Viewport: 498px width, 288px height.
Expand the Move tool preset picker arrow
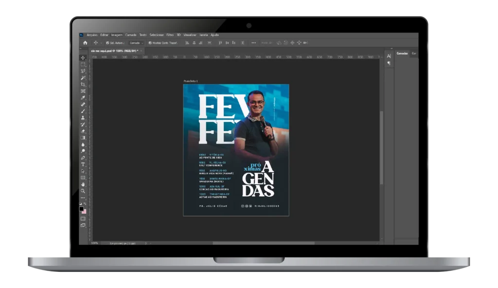click(101, 43)
